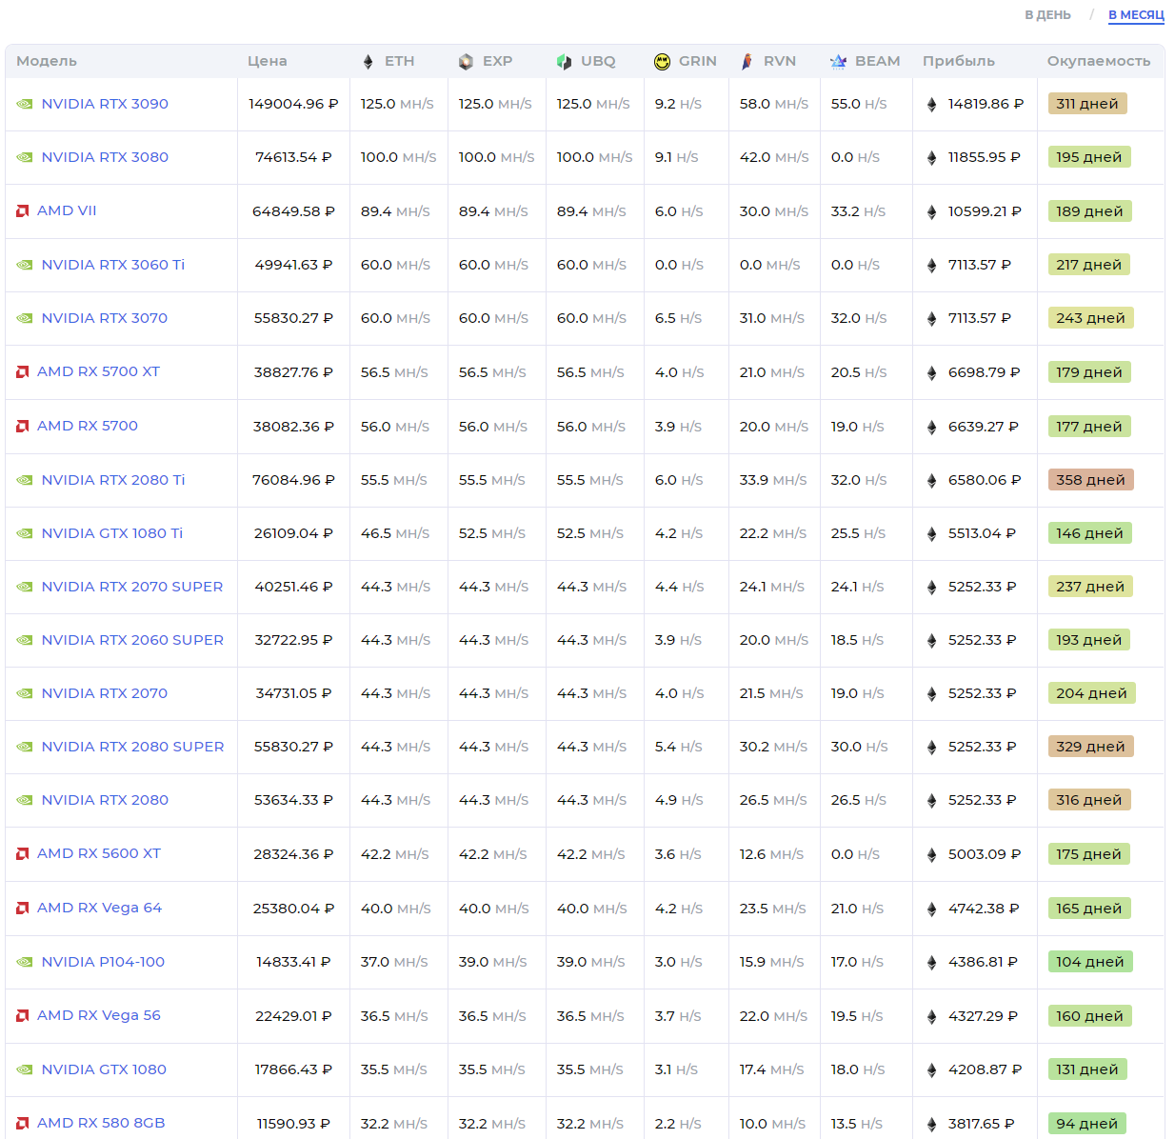The image size is (1175, 1139).
Task: Open NVIDIA RTX 3080 link
Action: [x=105, y=157]
